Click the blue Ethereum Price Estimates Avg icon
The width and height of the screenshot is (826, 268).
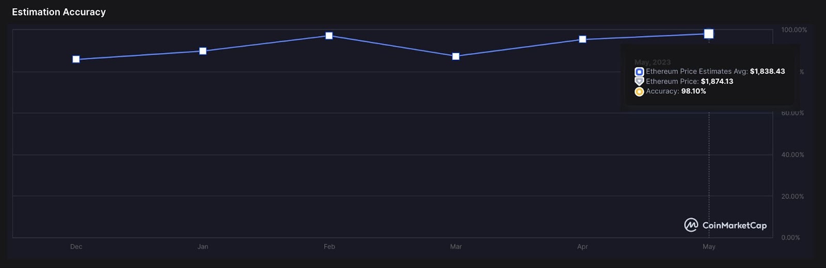click(x=639, y=72)
